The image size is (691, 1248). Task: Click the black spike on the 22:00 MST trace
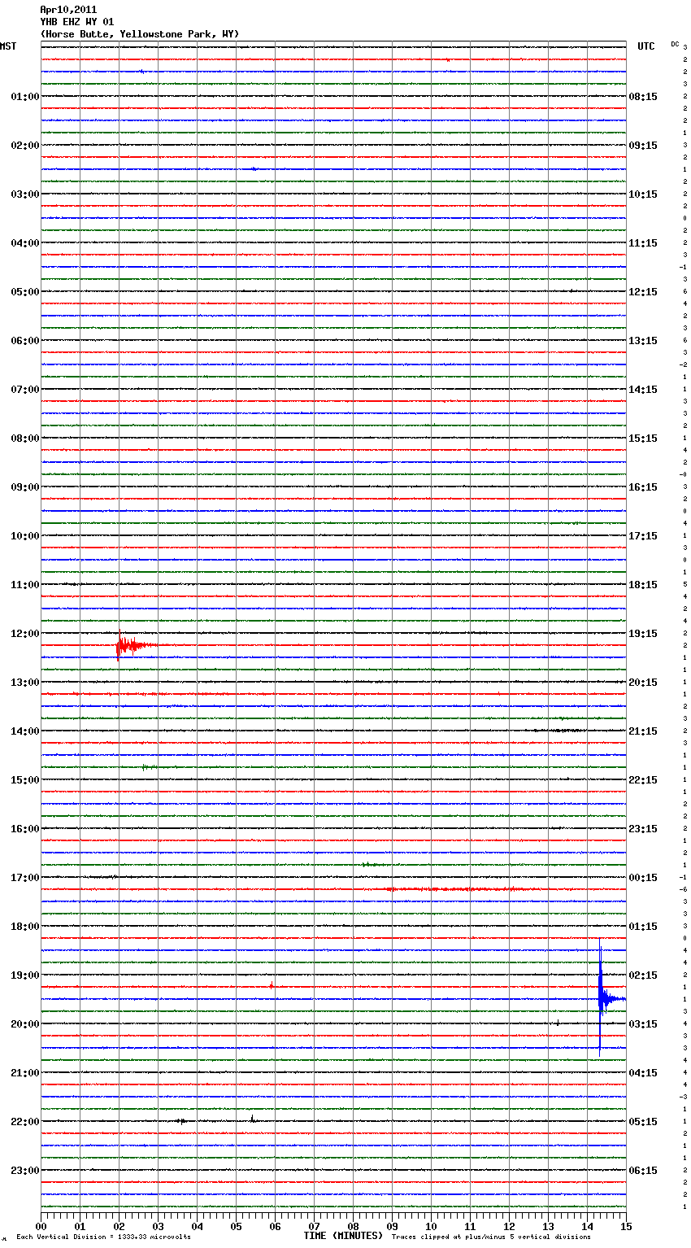252,1119
